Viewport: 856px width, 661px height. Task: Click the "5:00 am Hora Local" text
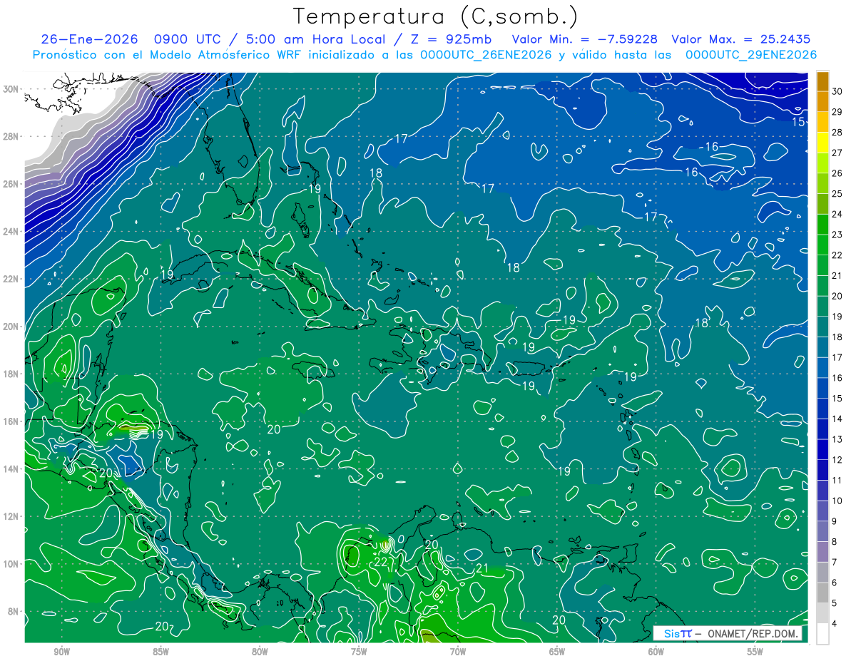pyautogui.click(x=315, y=40)
